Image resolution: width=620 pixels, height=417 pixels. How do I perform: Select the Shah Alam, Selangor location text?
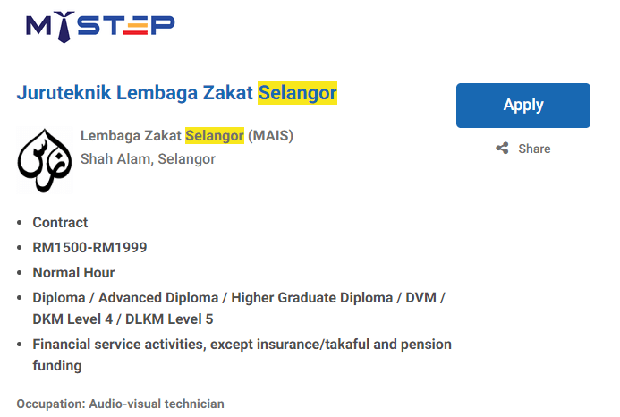tap(148, 159)
